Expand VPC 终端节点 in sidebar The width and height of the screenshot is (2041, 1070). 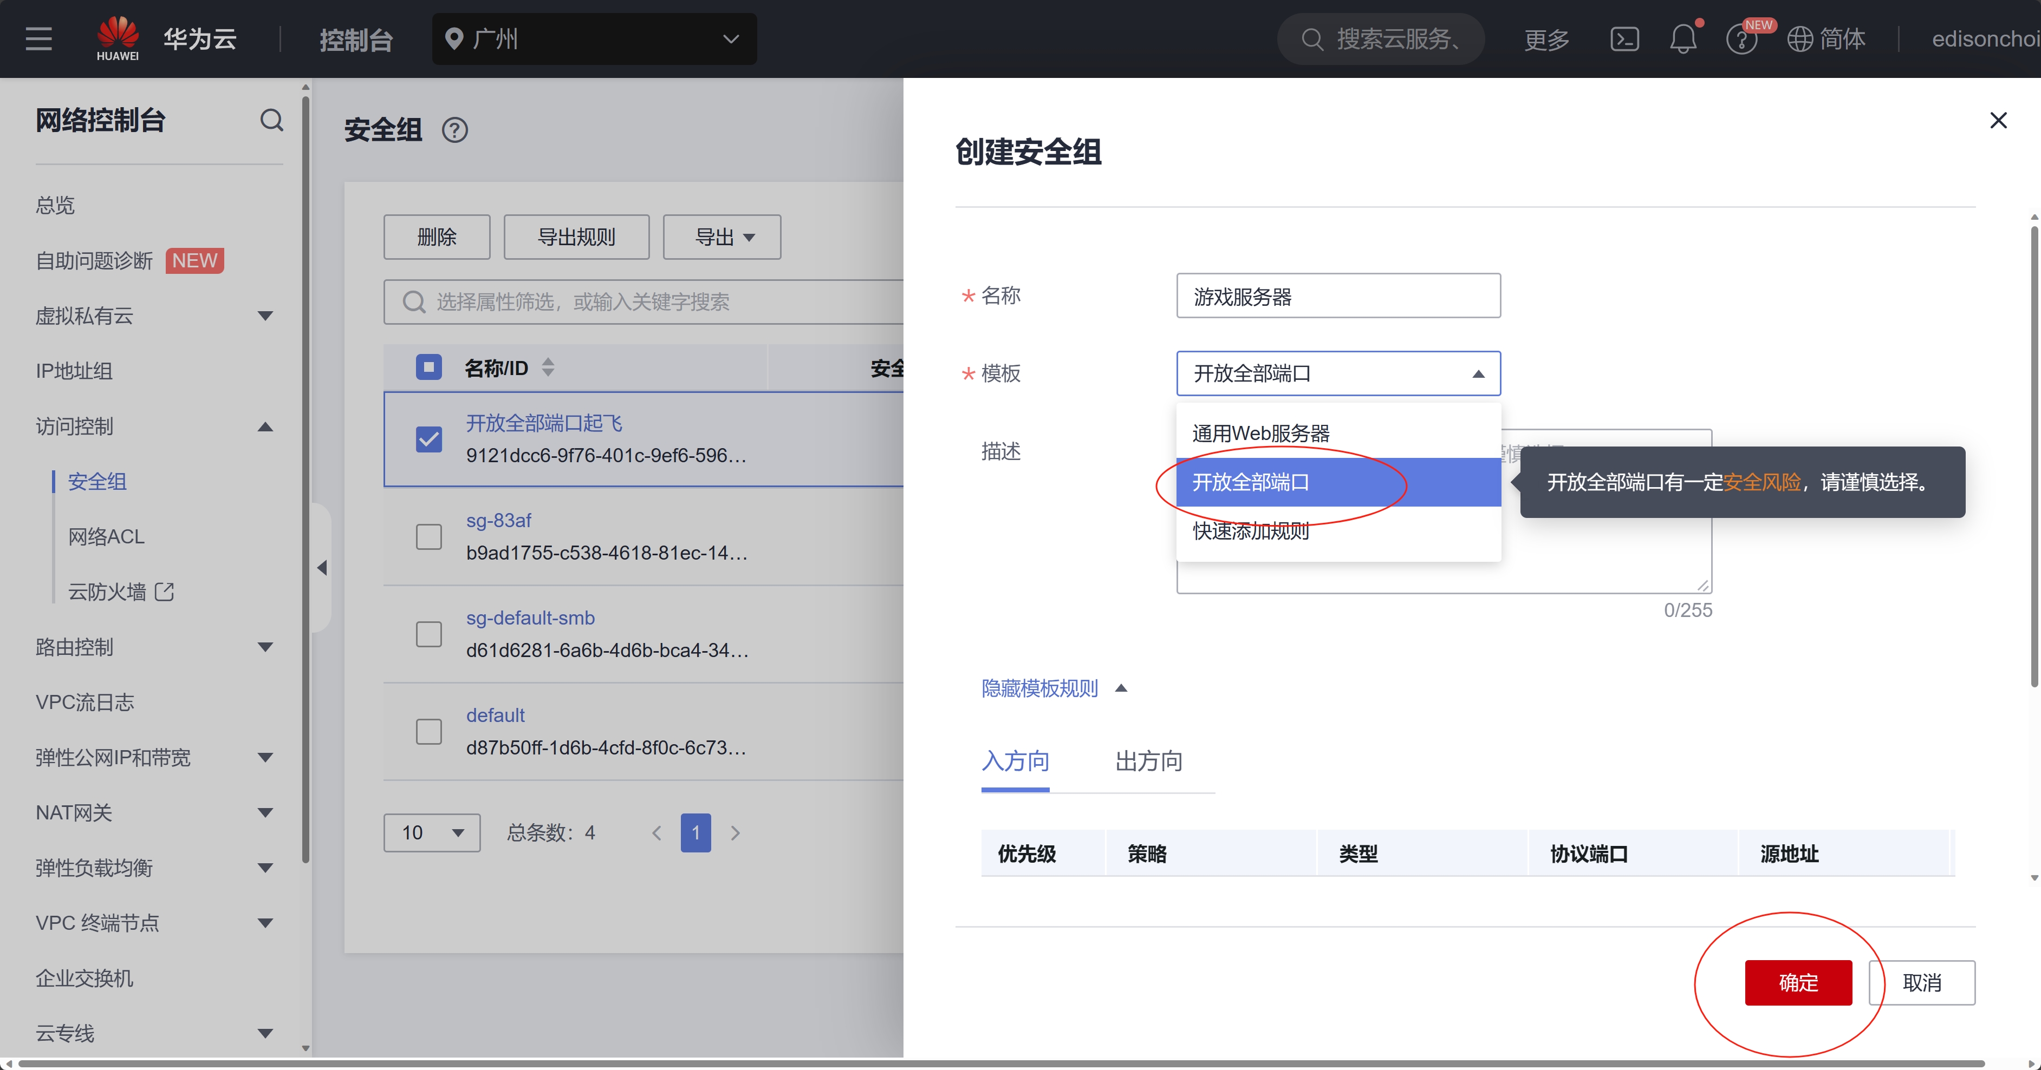tap(265, 923)
